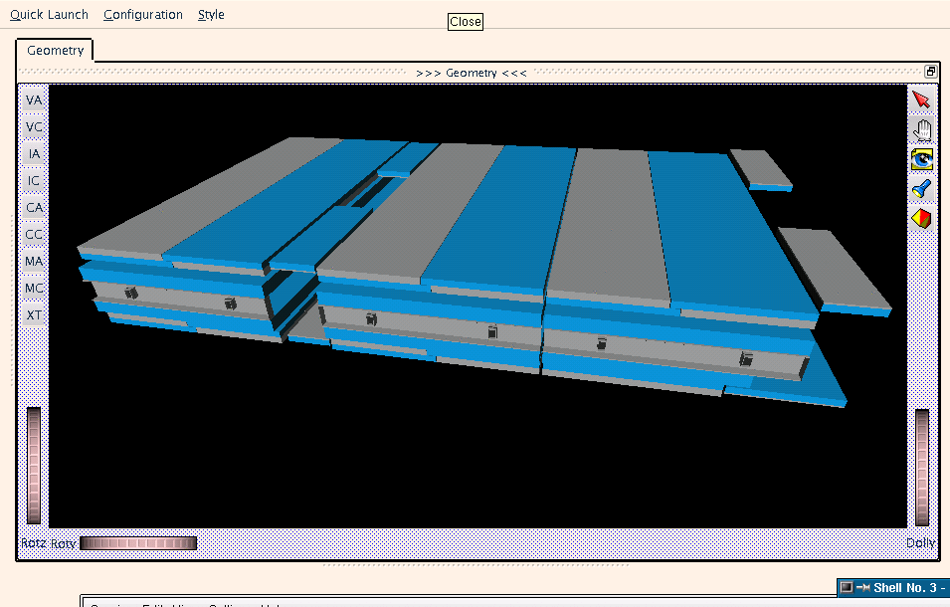Toggle the CA layer button
This screenshot has height=607, width=950.
pos(35,208)
